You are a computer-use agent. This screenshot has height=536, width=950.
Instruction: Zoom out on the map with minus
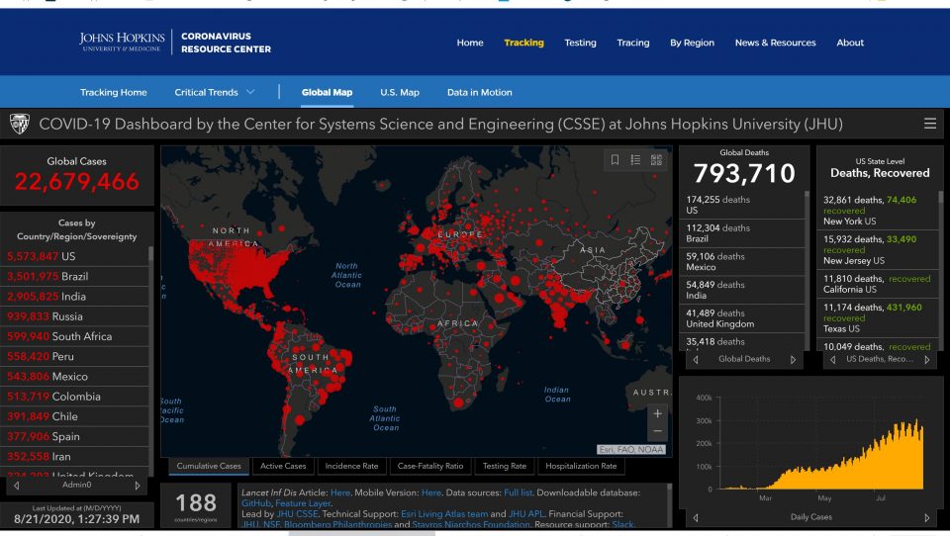tap(657, 432)
